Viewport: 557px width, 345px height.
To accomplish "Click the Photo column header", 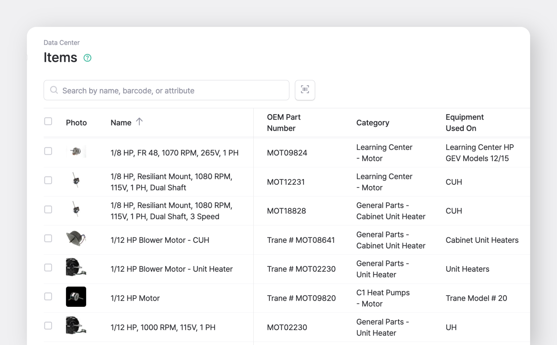I will (76, 123).
